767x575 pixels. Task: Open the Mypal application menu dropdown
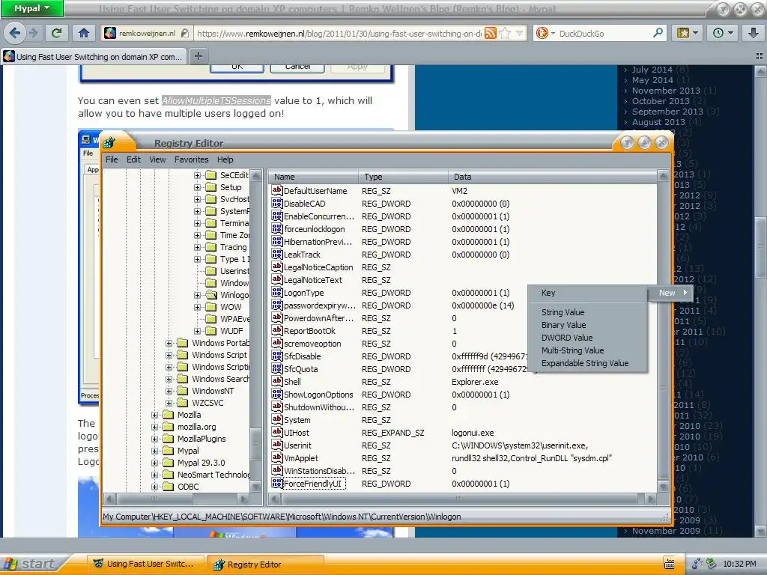pos(31,8)
